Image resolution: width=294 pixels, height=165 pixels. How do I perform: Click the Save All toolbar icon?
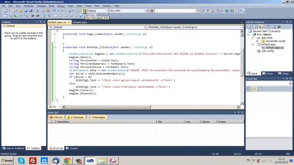(31, 11)
